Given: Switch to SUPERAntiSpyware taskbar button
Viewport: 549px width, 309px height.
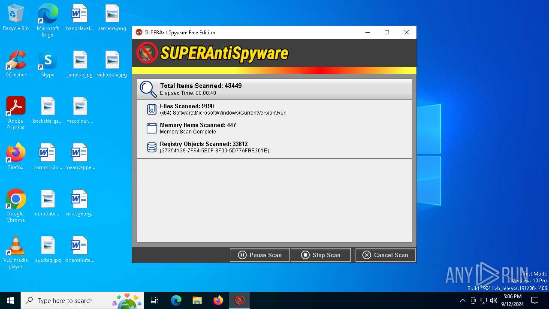Looking at the screenshot, I should coord(239,300).
